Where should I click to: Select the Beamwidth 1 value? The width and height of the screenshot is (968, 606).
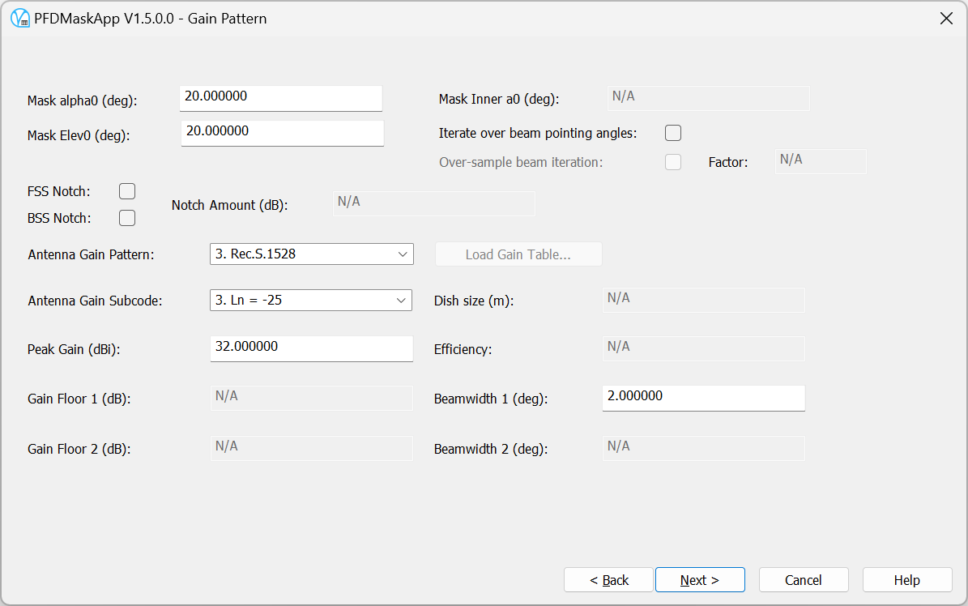coord(703,398)
